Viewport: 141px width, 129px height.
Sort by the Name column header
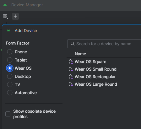click(x=80, y=54)
